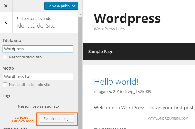This screenshot has width=195, height=129.
Task: Click the Motto input field
Action: click(x=38, y=77)
